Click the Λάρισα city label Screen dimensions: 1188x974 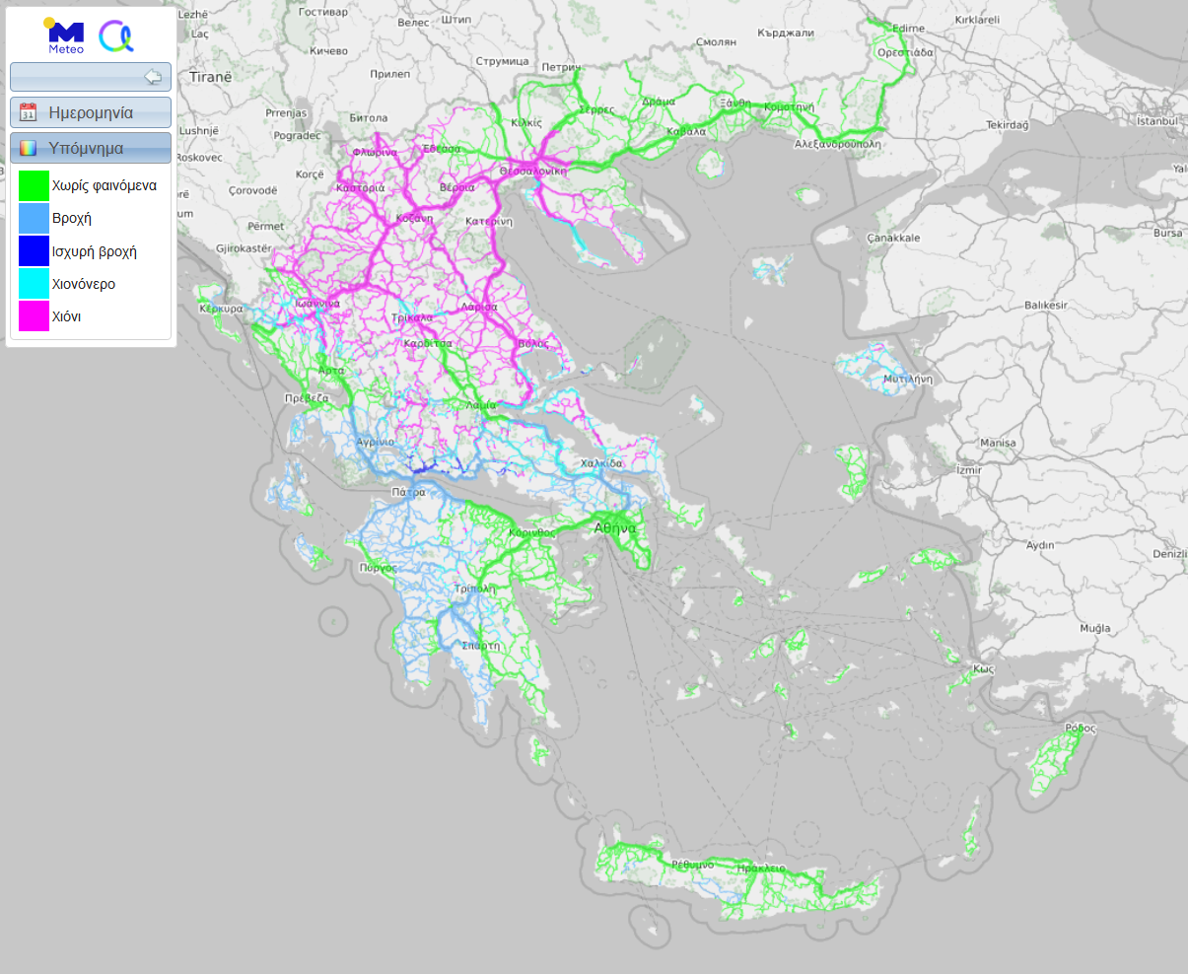tap(479, 307)
